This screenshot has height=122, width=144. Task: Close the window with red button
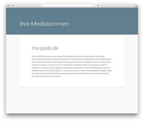click(x=8, y=6)
